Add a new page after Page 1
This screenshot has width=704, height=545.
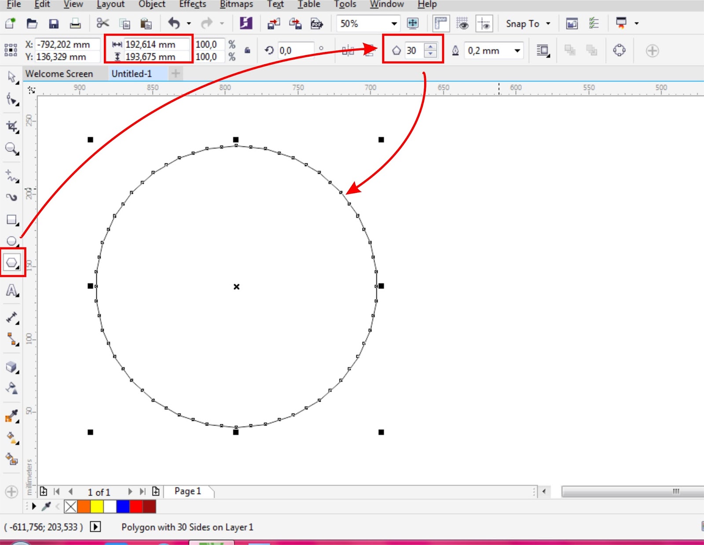click(x=156, y=492)
